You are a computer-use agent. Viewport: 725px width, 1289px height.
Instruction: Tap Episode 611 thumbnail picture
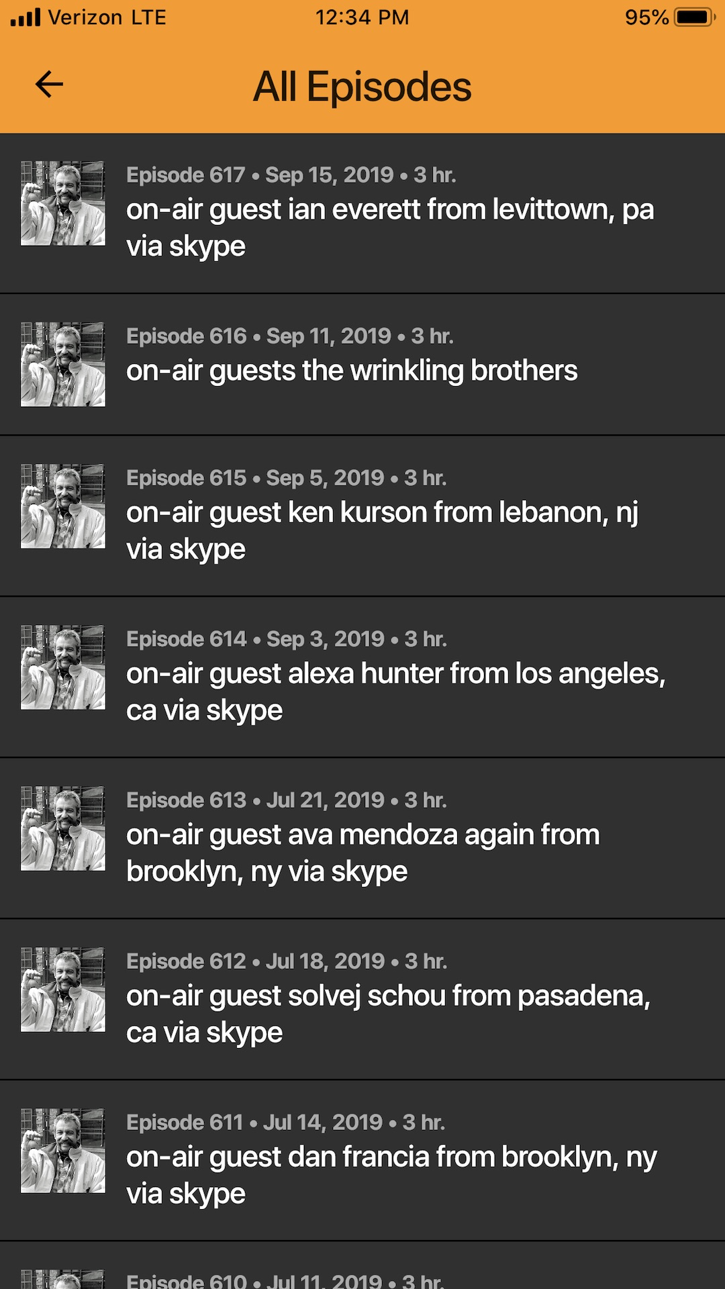63,1151
